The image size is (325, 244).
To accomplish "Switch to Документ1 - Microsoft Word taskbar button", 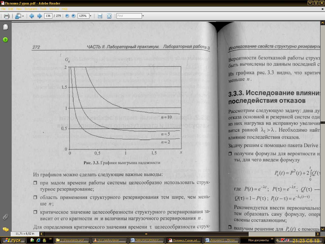I will pyautogui.click(x=221, y=240).
